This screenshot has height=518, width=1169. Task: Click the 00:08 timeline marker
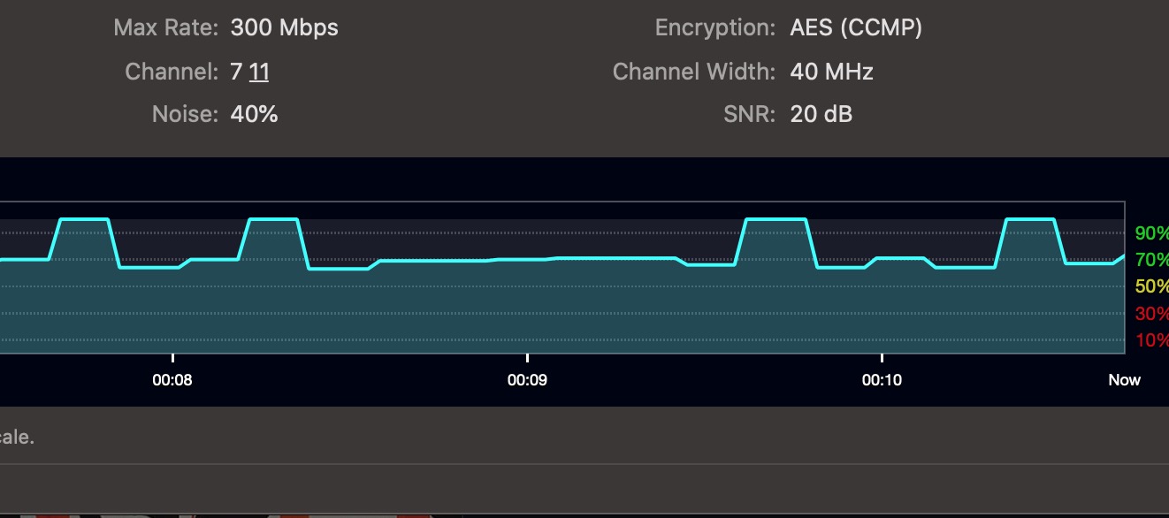coord(172,380)
